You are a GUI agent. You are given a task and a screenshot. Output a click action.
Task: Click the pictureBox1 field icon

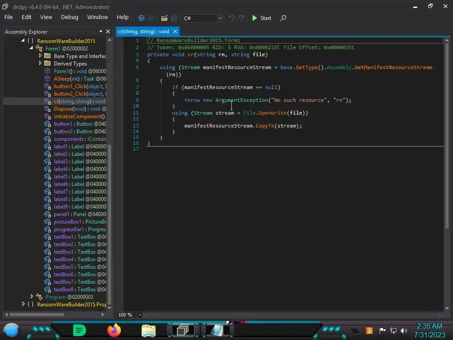click(47, 221)
